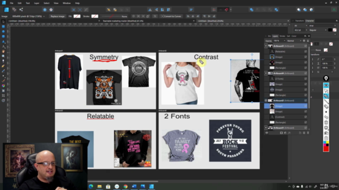
Task: Click the account profile icon
Action: (334, 9)
